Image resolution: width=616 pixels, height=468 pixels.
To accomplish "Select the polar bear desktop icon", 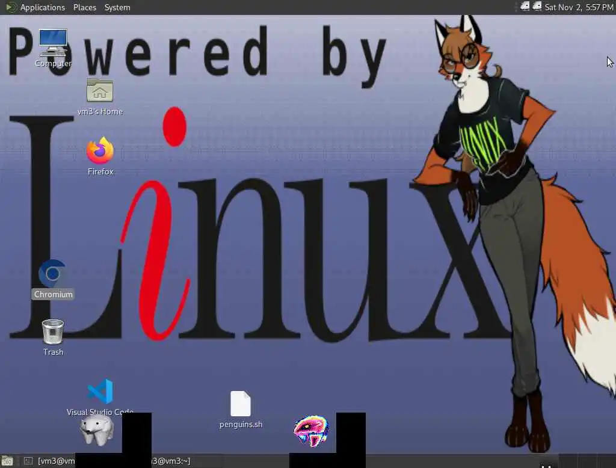I will point(97,431).
